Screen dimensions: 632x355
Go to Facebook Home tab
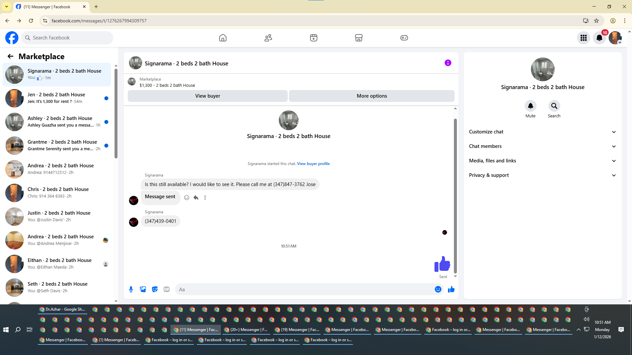pyautogui.click(x=223, y=38)
